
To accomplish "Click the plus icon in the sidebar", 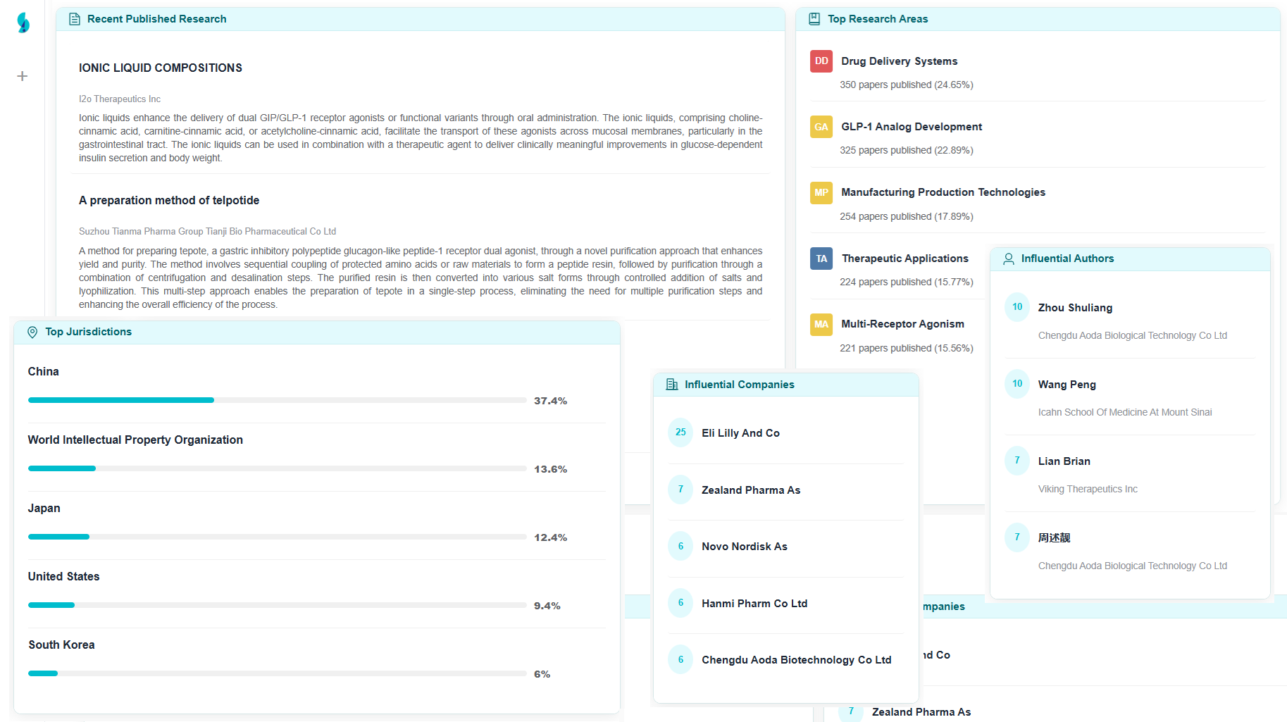I will 23,76.
